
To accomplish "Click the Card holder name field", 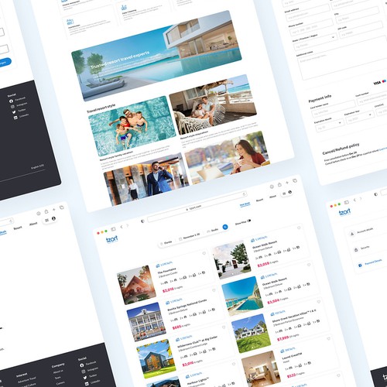I will (333, 108).
